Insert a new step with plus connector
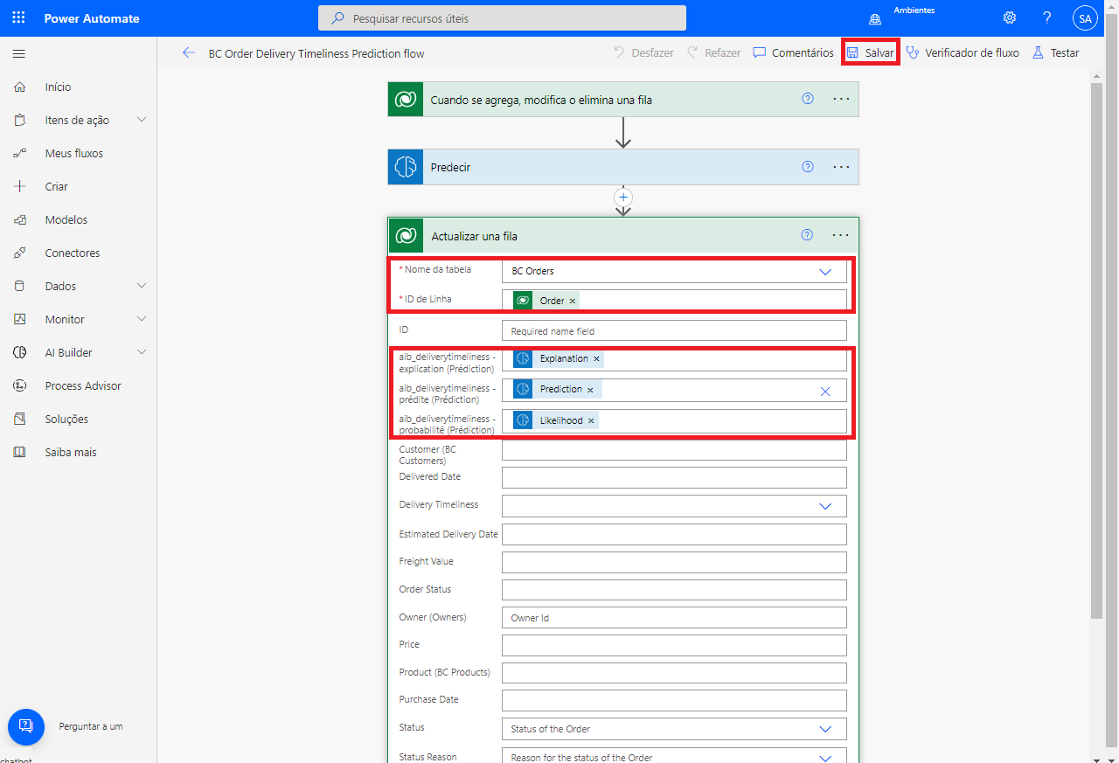Screen dimensions: 1119x763 (x=623, y=197)
